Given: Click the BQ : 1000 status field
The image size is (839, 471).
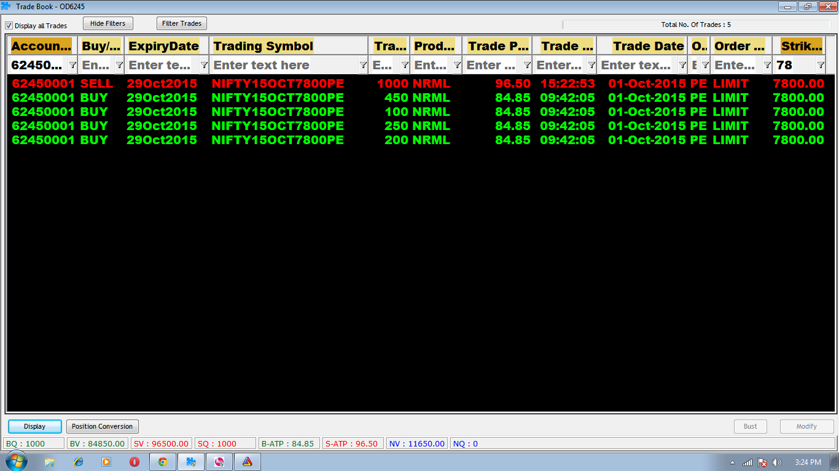Looking at the screenshot, I should [34, 443].
